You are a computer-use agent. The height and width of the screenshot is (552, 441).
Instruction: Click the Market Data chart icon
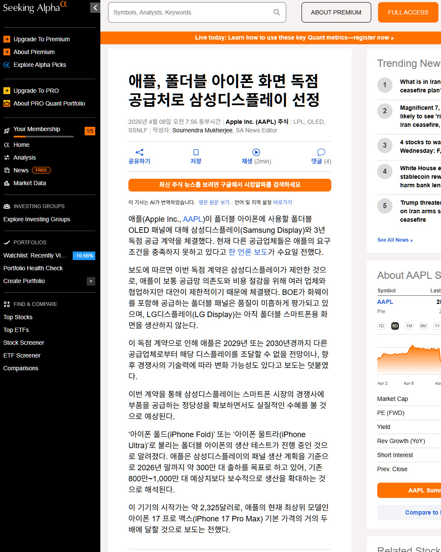coord(7,183)
